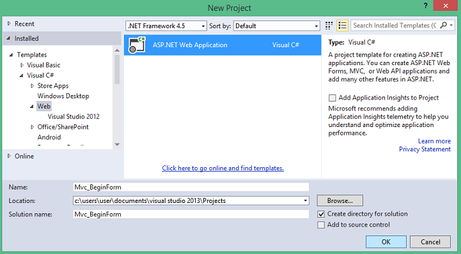461x254 pixels.
Task: Select Windows Desktop in the tree
Action: click(x=63, y=96)
